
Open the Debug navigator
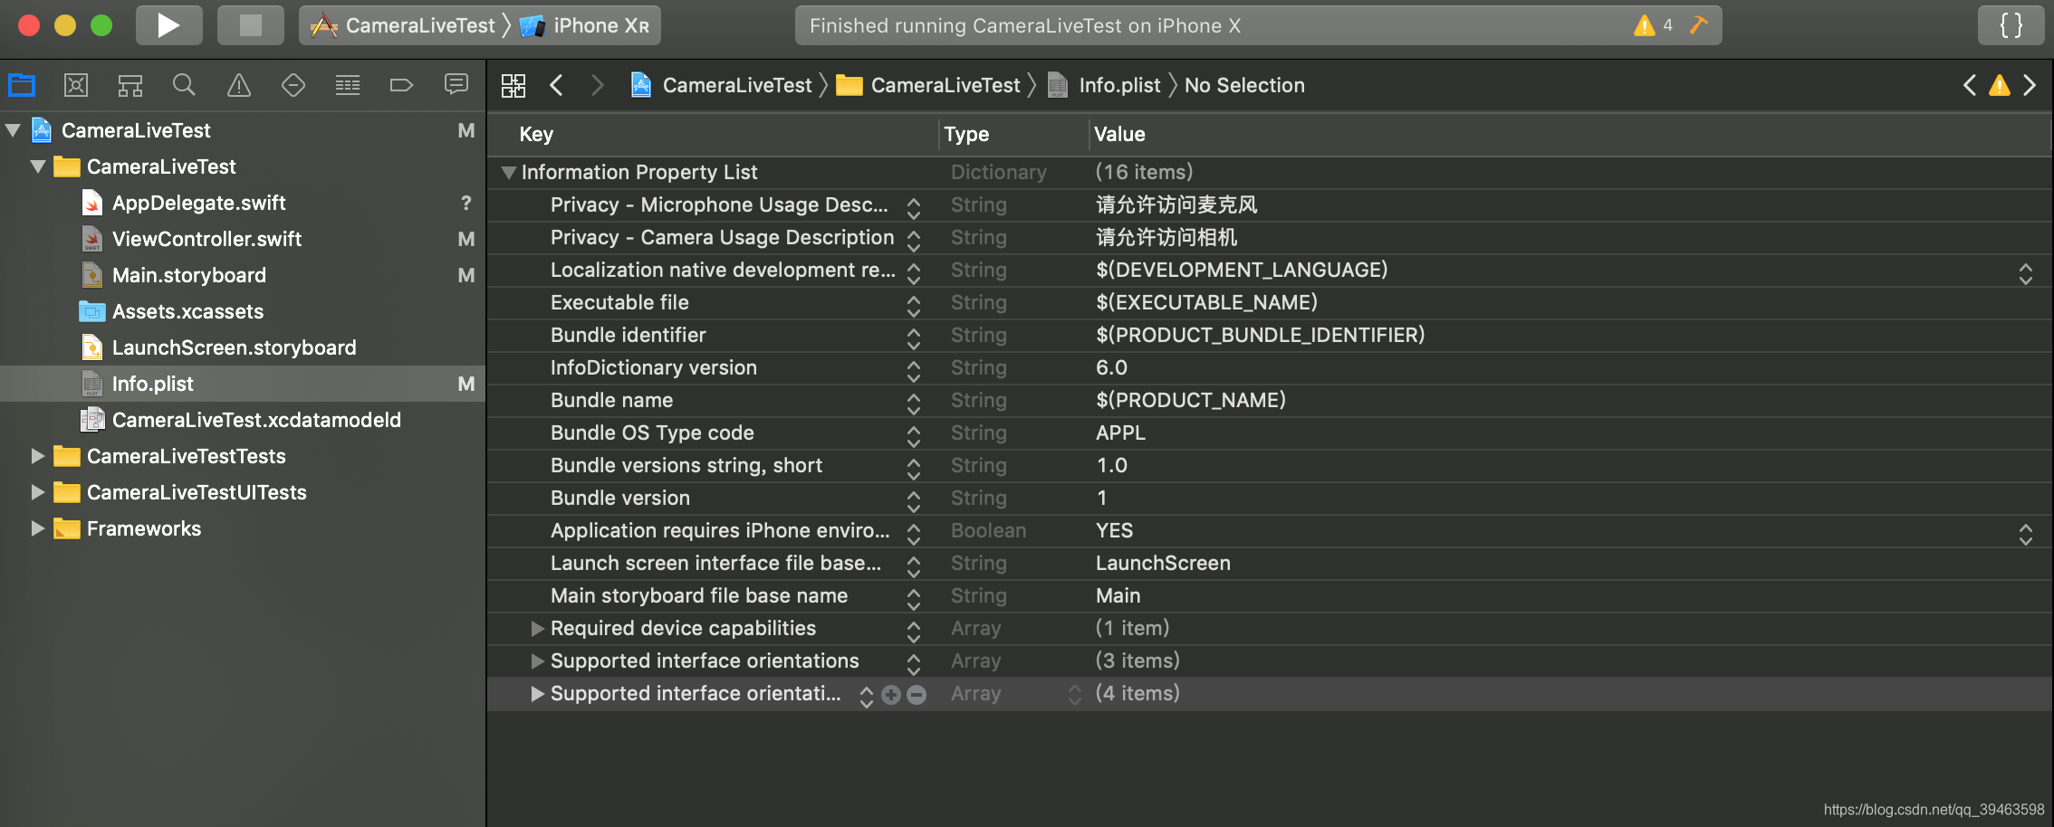click(348, 85)
